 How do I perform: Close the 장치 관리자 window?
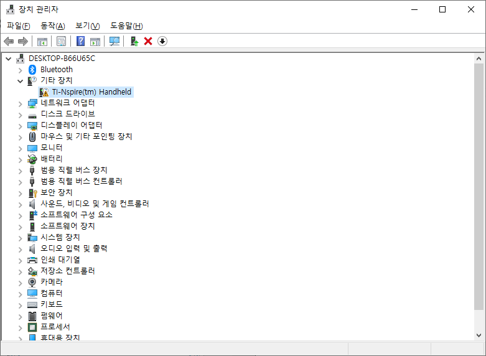coord(471,9)
